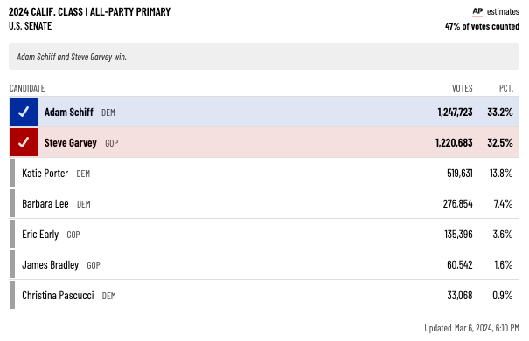This screenshot has height=341, width=529.
Task: Select the Adam Schiff candidate name
Action: (x=69, y=113)
